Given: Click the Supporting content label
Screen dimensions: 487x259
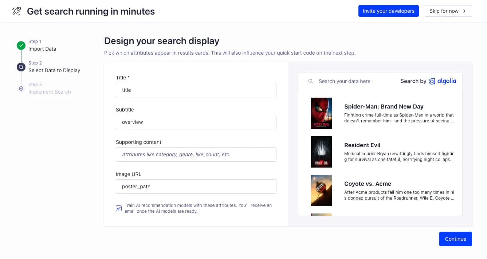Looking at the screenshot, I should 138,142.
